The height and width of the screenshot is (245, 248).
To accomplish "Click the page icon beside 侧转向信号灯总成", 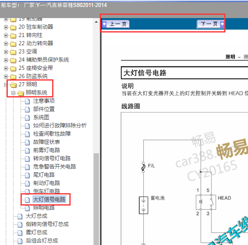I will [x=20, y=225].
